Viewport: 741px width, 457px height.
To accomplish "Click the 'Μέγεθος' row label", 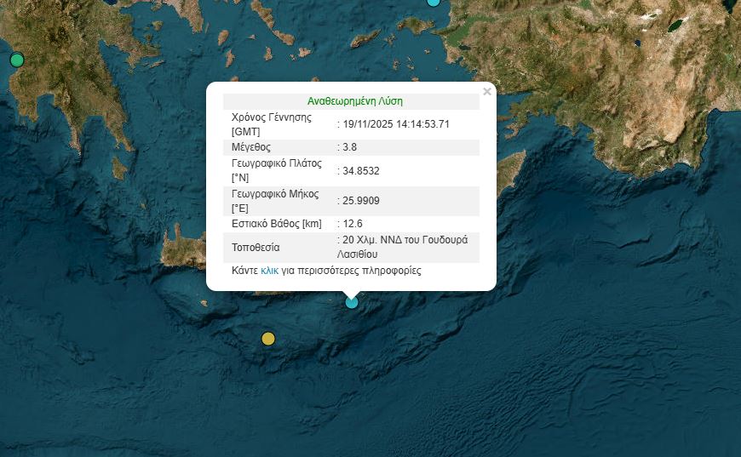I will coord(251,147).
